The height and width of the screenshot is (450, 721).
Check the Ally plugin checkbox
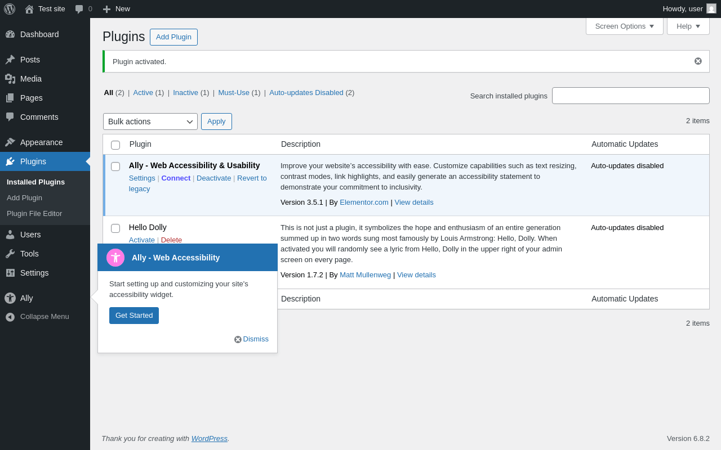(x=115, y=166)
